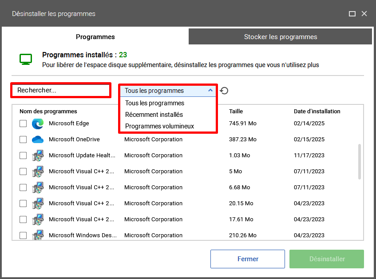
Task: Check the Microsoft OneDrive checkbox
Action: [23, 139]
